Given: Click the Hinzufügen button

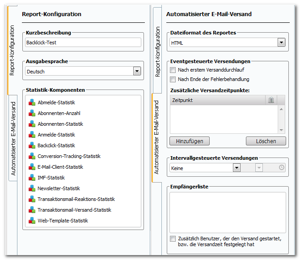Looking at the screenshot, I should click(190, 141).
